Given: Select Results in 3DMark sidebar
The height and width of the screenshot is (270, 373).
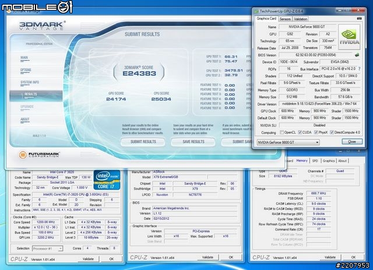Looking at the screenshot, I should click(36, 96).
